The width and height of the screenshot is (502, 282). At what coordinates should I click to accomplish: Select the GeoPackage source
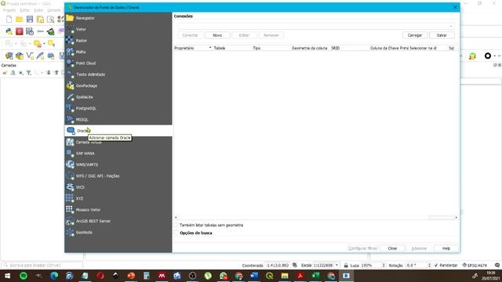[118, 85]
